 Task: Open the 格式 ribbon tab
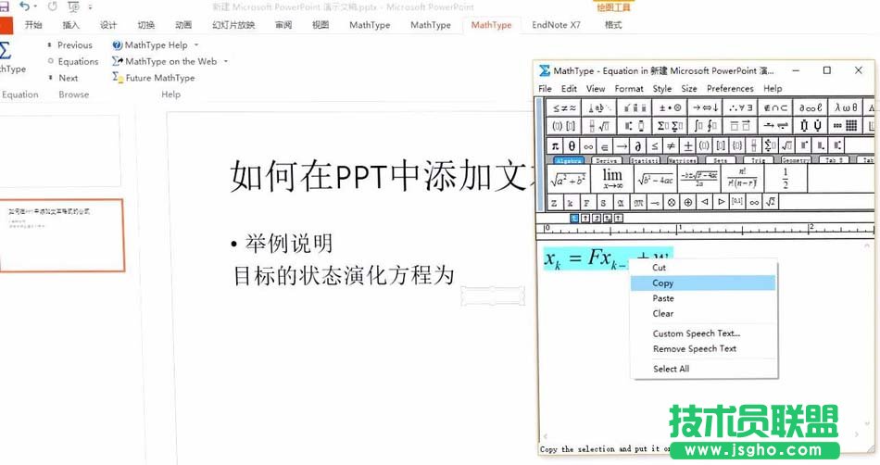[x=613, y=25]
